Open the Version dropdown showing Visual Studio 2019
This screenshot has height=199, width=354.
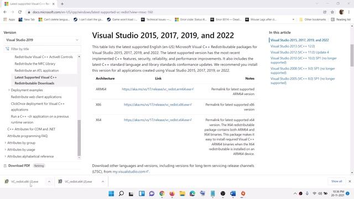tap(42, 40)
